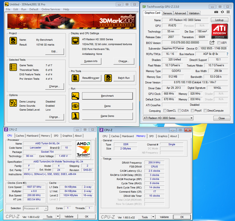
Task: Open the GPU selection dropdown in GPU-Z
Action: coord(168,118)
